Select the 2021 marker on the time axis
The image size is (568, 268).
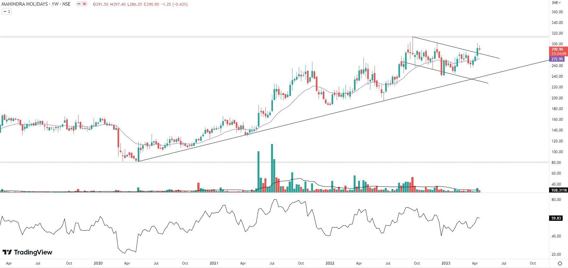(214, 263)
